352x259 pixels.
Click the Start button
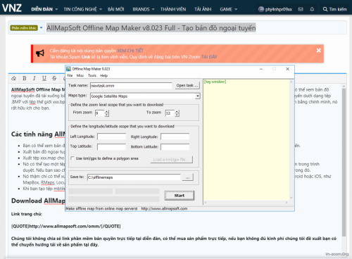[x=180, y=196]
